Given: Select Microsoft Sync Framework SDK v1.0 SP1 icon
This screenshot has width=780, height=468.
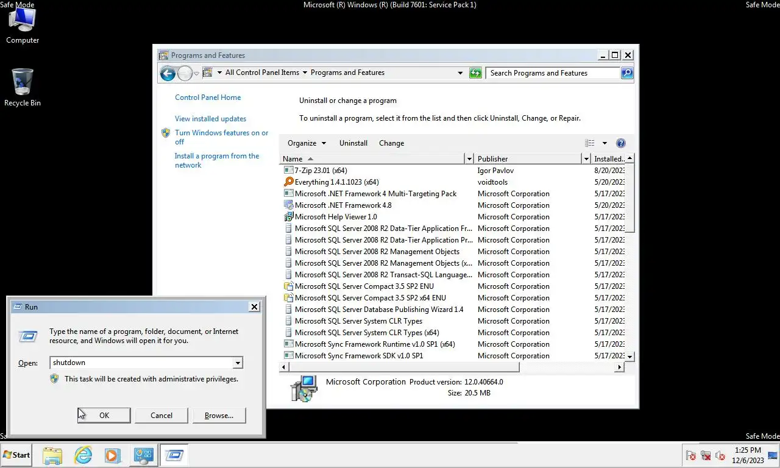Looking at the screenshot, I should (289, 356).
